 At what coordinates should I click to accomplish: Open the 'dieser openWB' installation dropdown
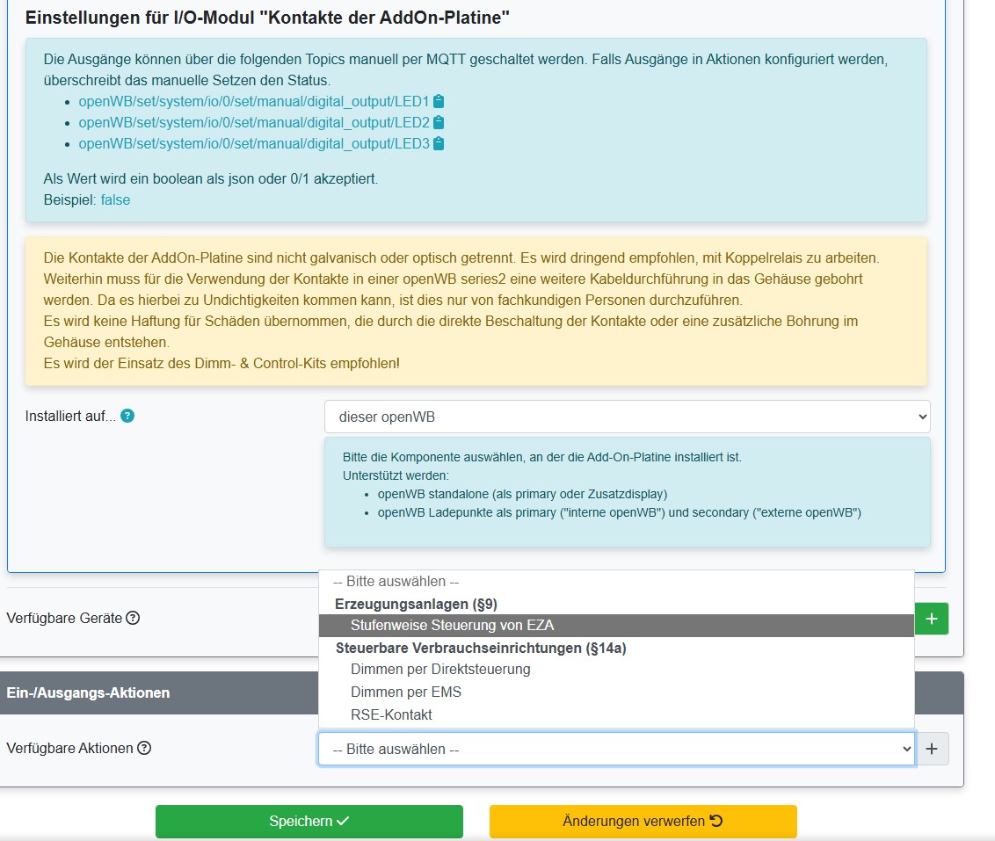point(627,417)
